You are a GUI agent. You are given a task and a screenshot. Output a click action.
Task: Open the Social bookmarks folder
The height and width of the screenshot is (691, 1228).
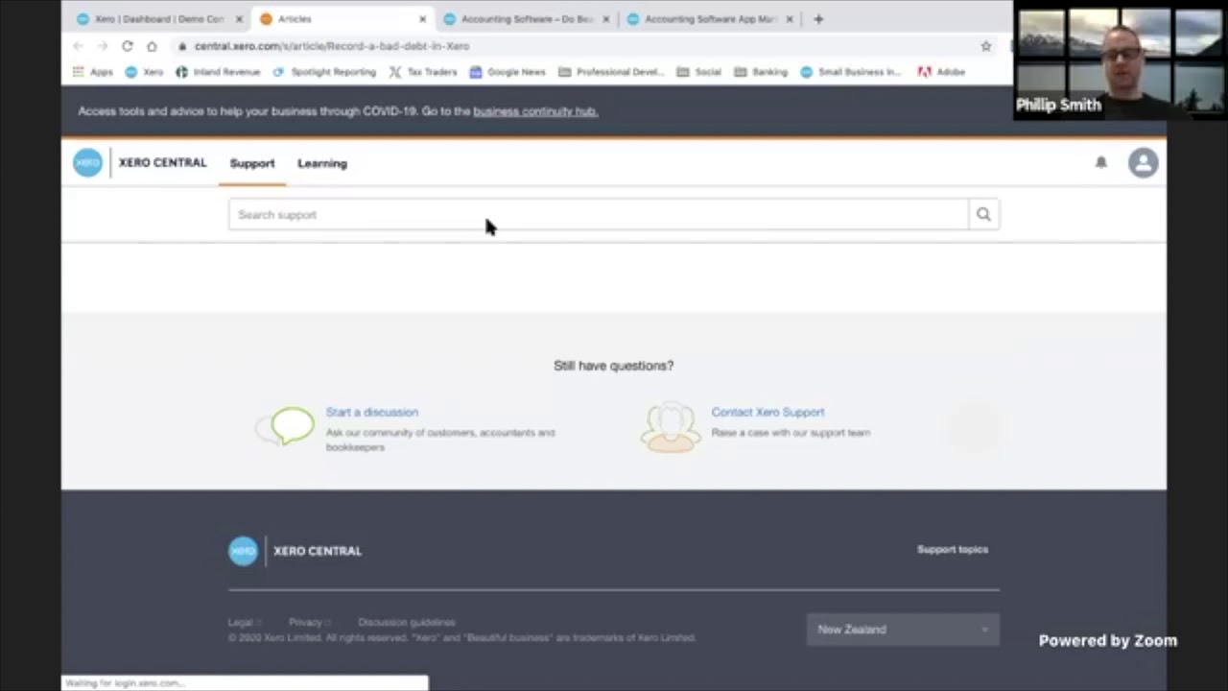click(698, 72)
